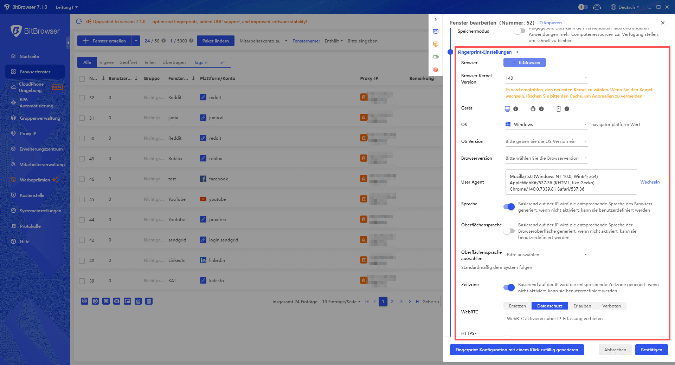Select the fingerprint section icon in right sidebar
This screenshot has height=365, width=675.
(436, 70)
